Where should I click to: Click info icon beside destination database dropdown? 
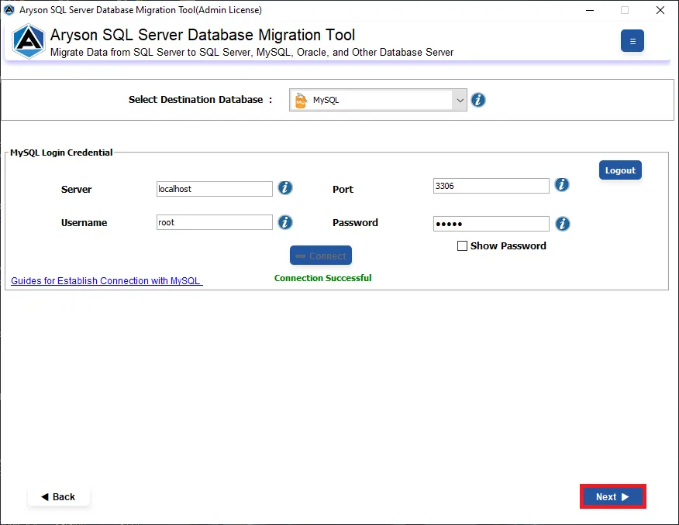pos(477,100)
